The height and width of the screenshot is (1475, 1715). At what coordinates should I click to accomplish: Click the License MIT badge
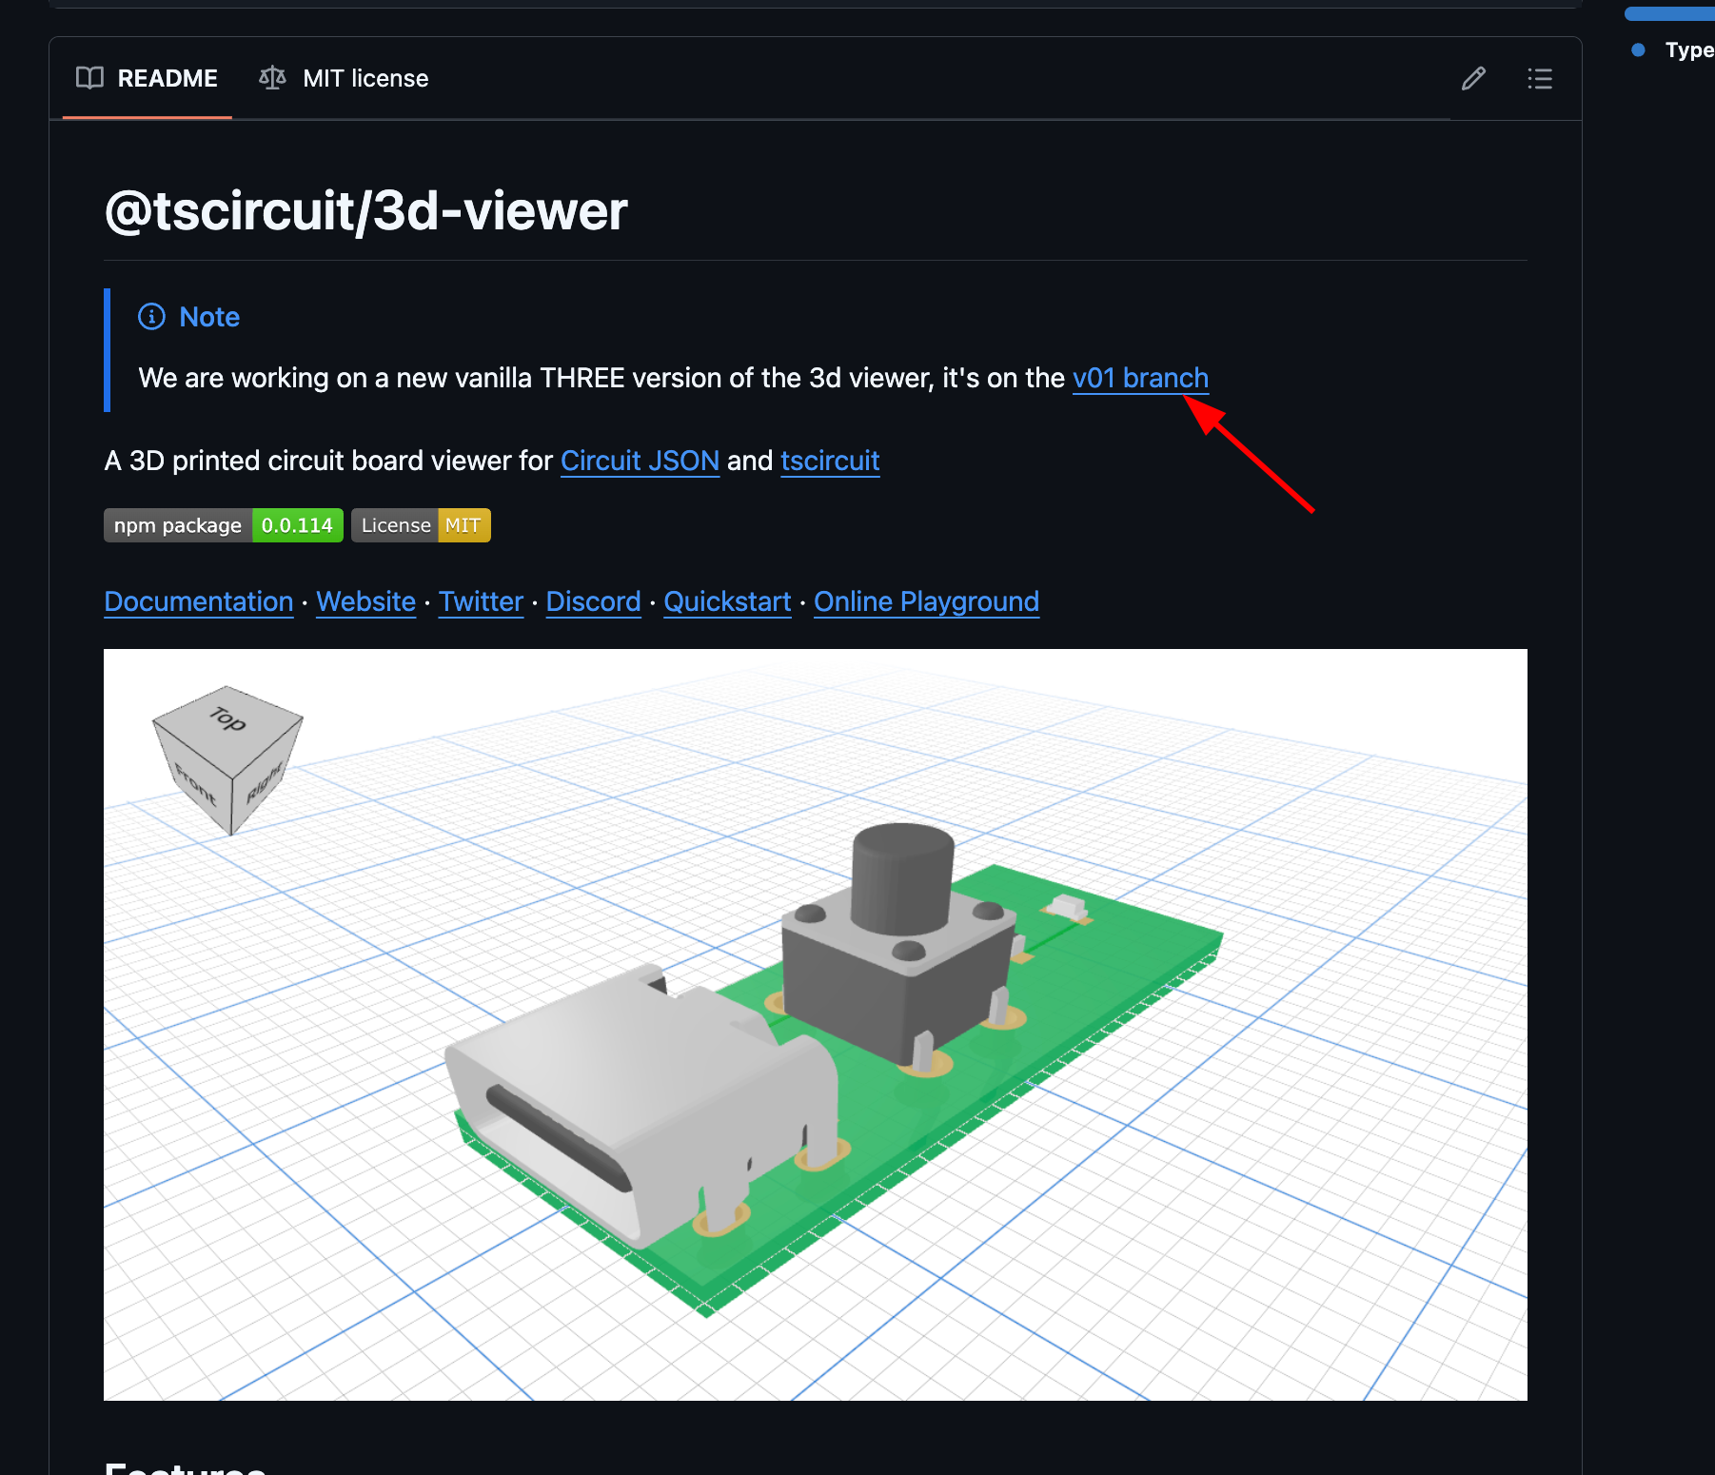tap(421, 525)
